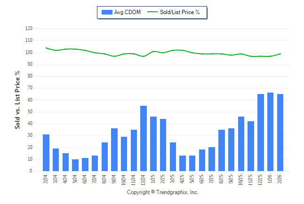Click the blue Avg CDOM legend swatch
The image size is (304, 204).
pos(106,12)
